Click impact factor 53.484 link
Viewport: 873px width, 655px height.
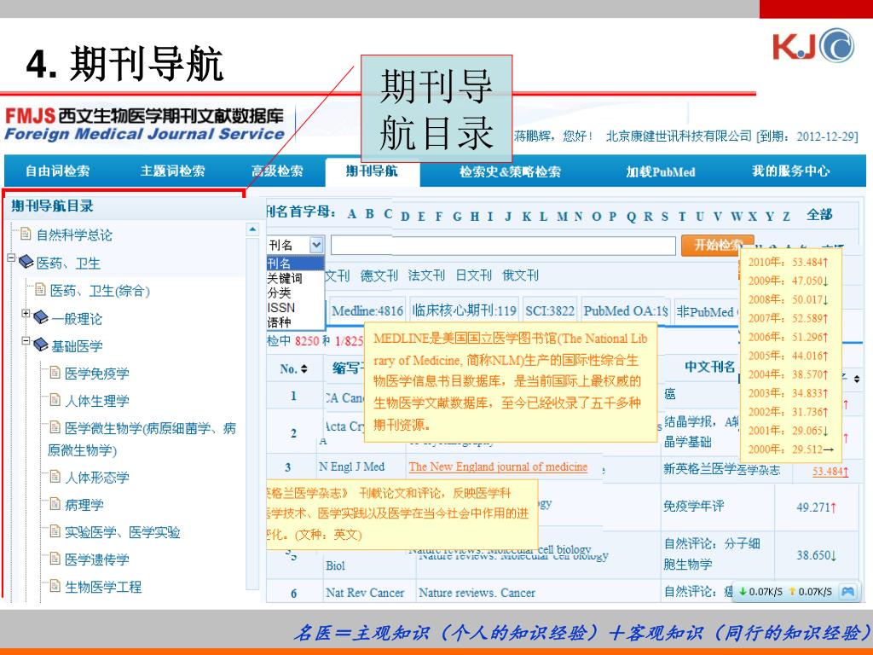click(x=830, y=472)
